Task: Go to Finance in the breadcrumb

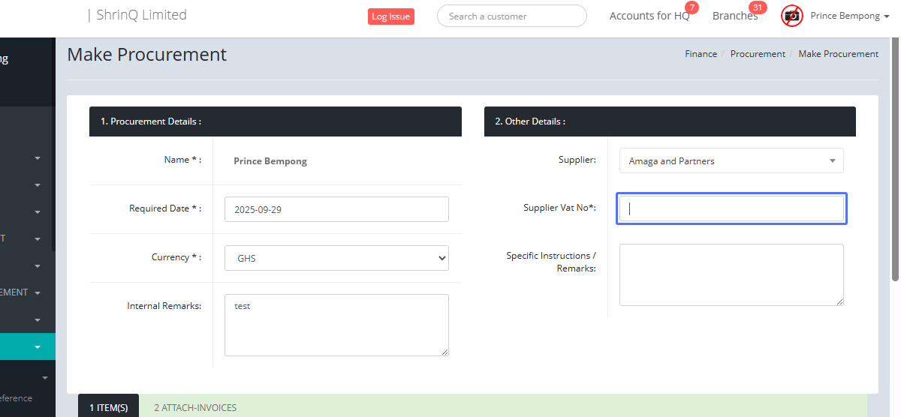Action: coord(701,54)
